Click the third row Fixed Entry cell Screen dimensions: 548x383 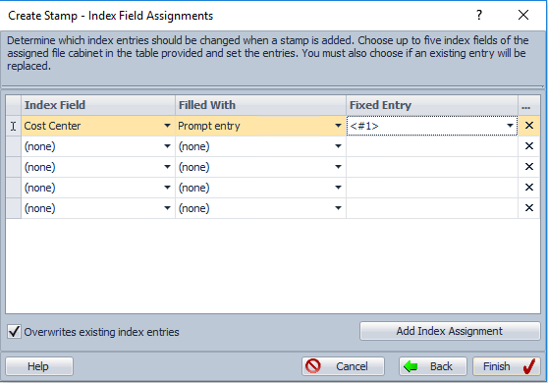[432, 167]
